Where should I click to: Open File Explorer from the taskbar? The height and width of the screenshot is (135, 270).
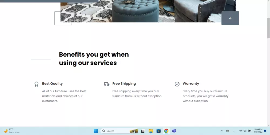[x=151, y=131]
